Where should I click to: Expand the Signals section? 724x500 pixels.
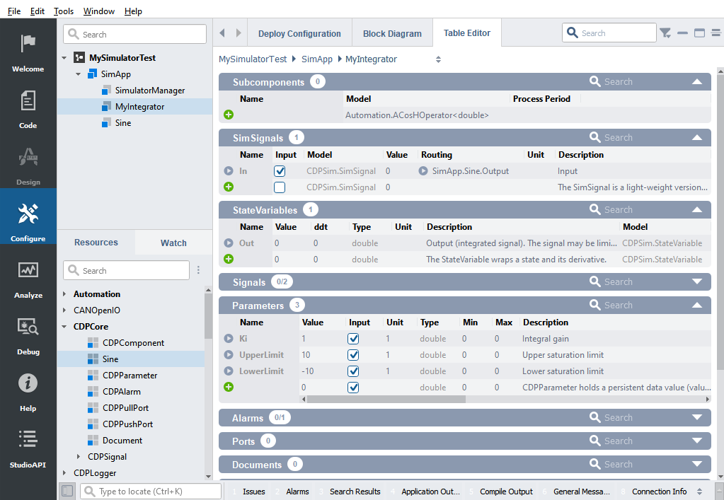696,282
